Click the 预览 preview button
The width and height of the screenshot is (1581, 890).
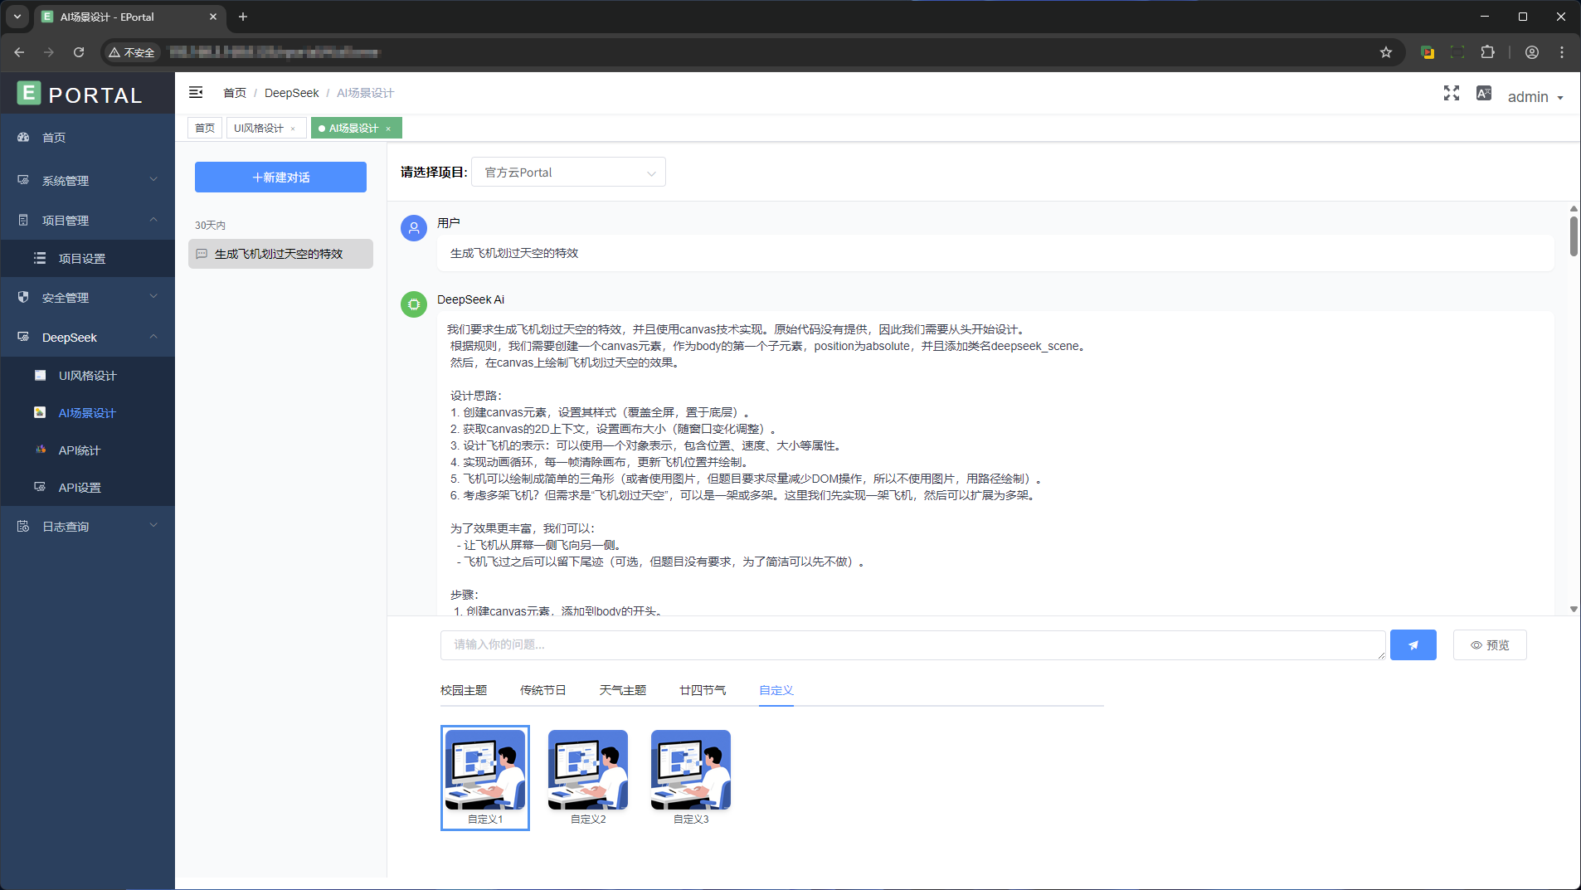(x=1490, y=644)
